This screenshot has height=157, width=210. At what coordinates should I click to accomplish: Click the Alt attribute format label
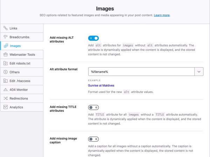pos(64,69)
